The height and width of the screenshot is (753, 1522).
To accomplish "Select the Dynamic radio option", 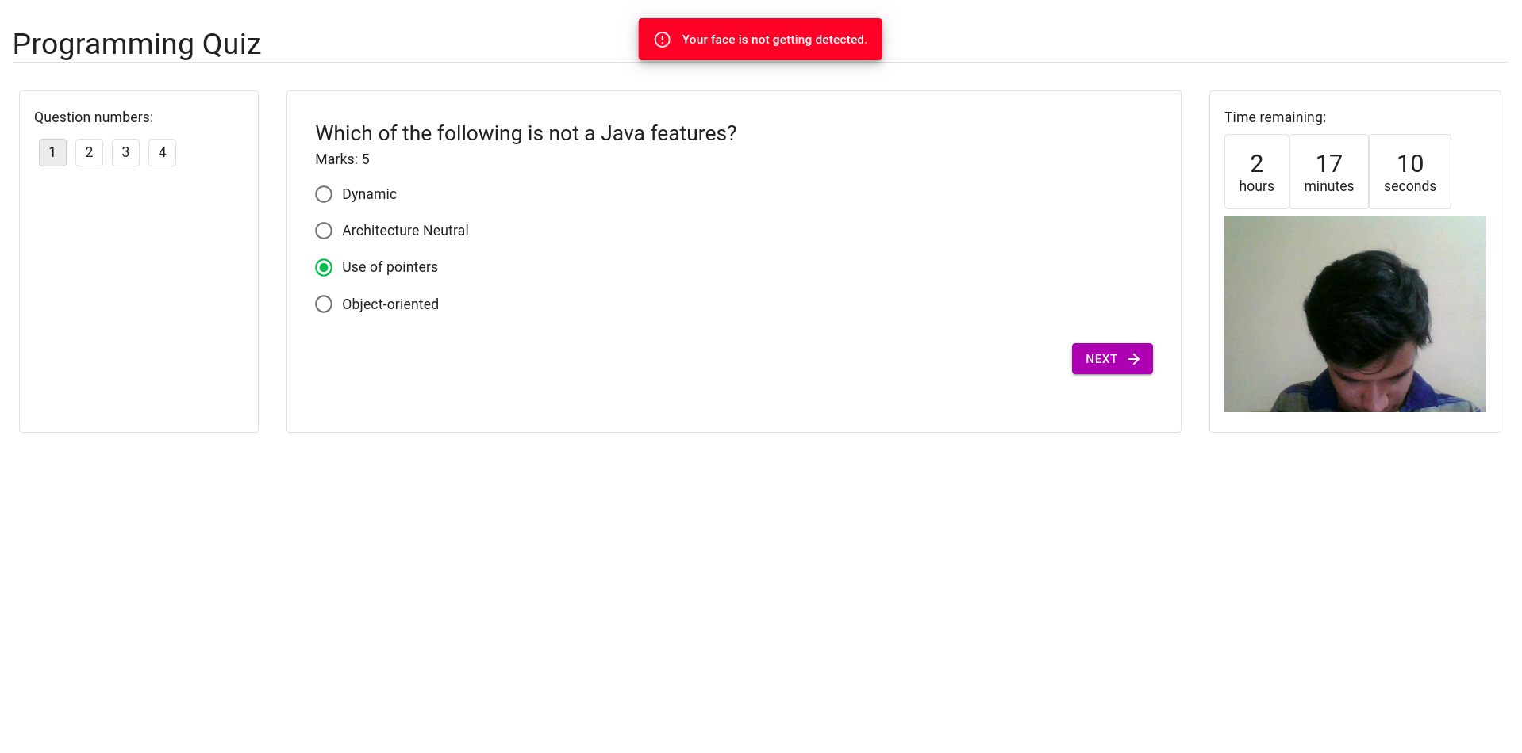I will click(x=324, y=194).
